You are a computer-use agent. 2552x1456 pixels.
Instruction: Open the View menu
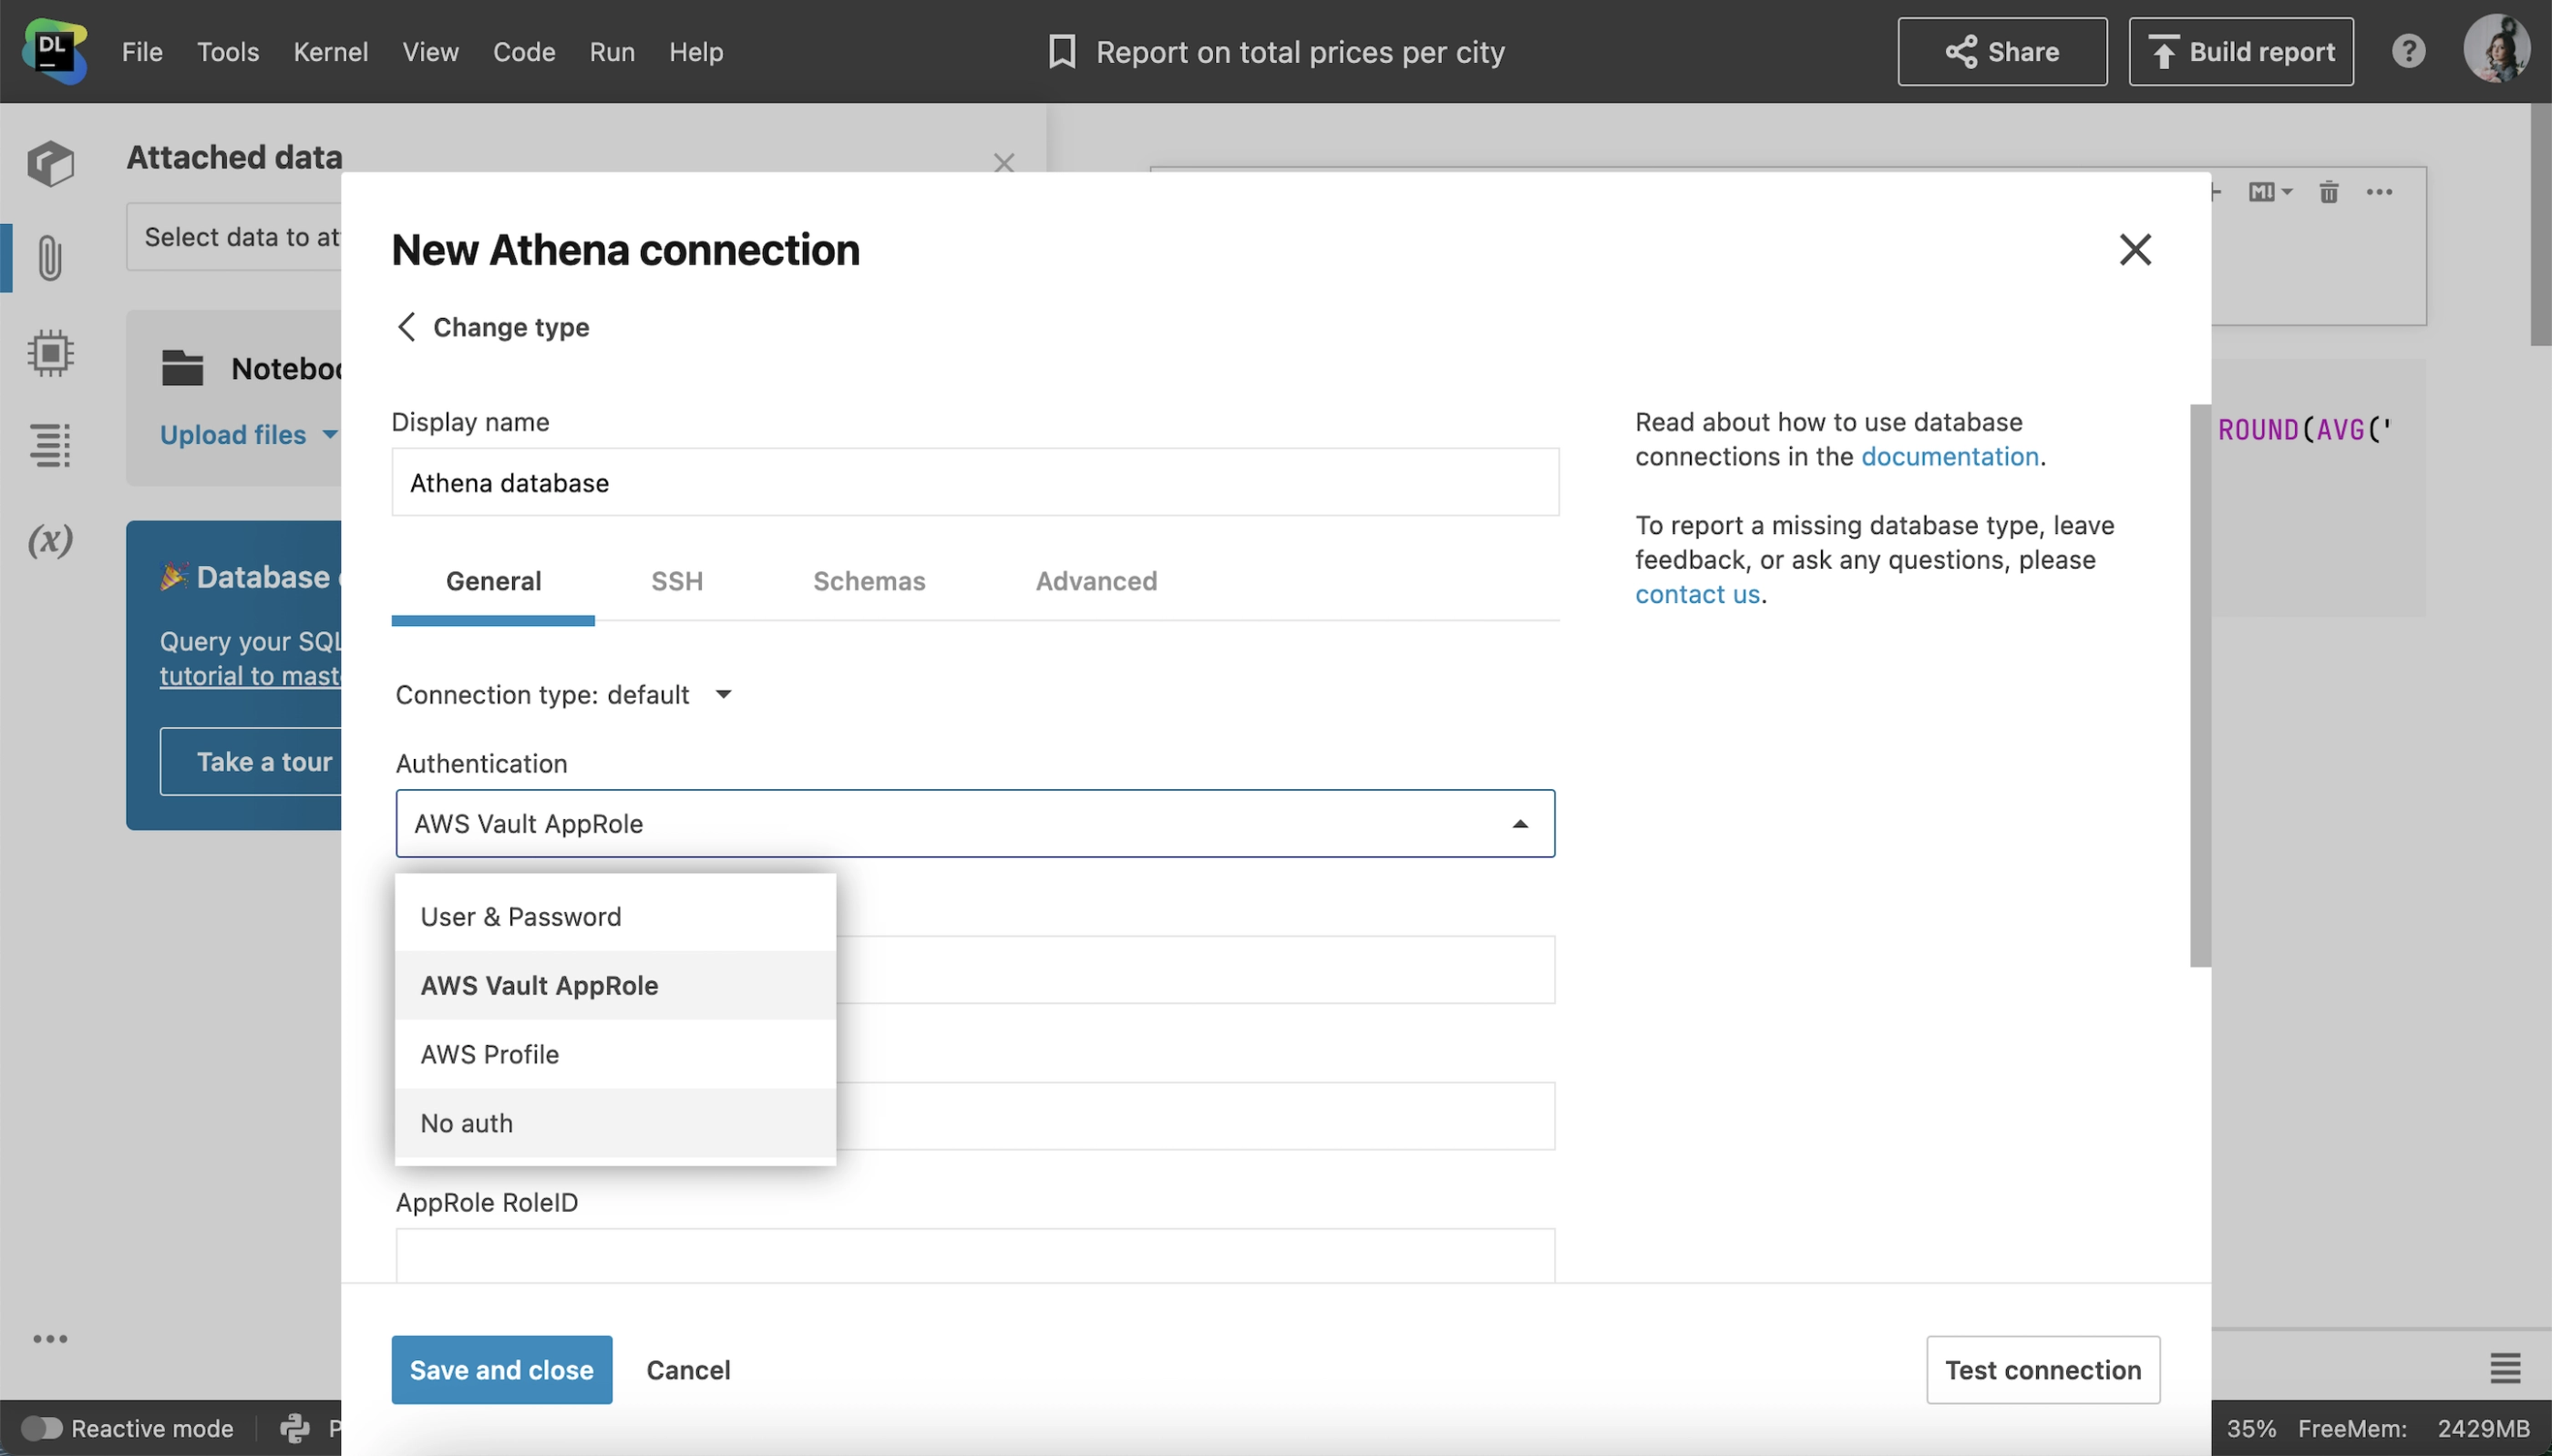[x=430, y=51]
